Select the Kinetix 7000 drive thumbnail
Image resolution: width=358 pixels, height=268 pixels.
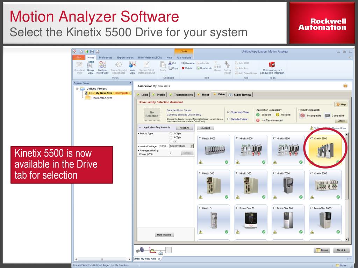288,185
